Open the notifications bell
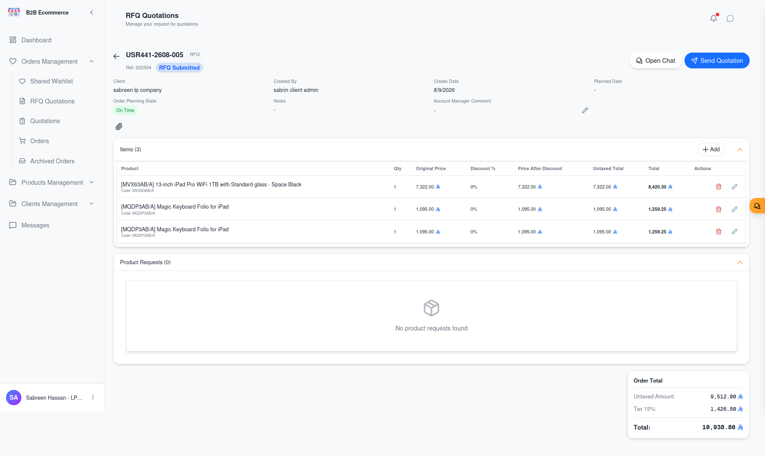 pyautogui.click(x=713, y=18)
